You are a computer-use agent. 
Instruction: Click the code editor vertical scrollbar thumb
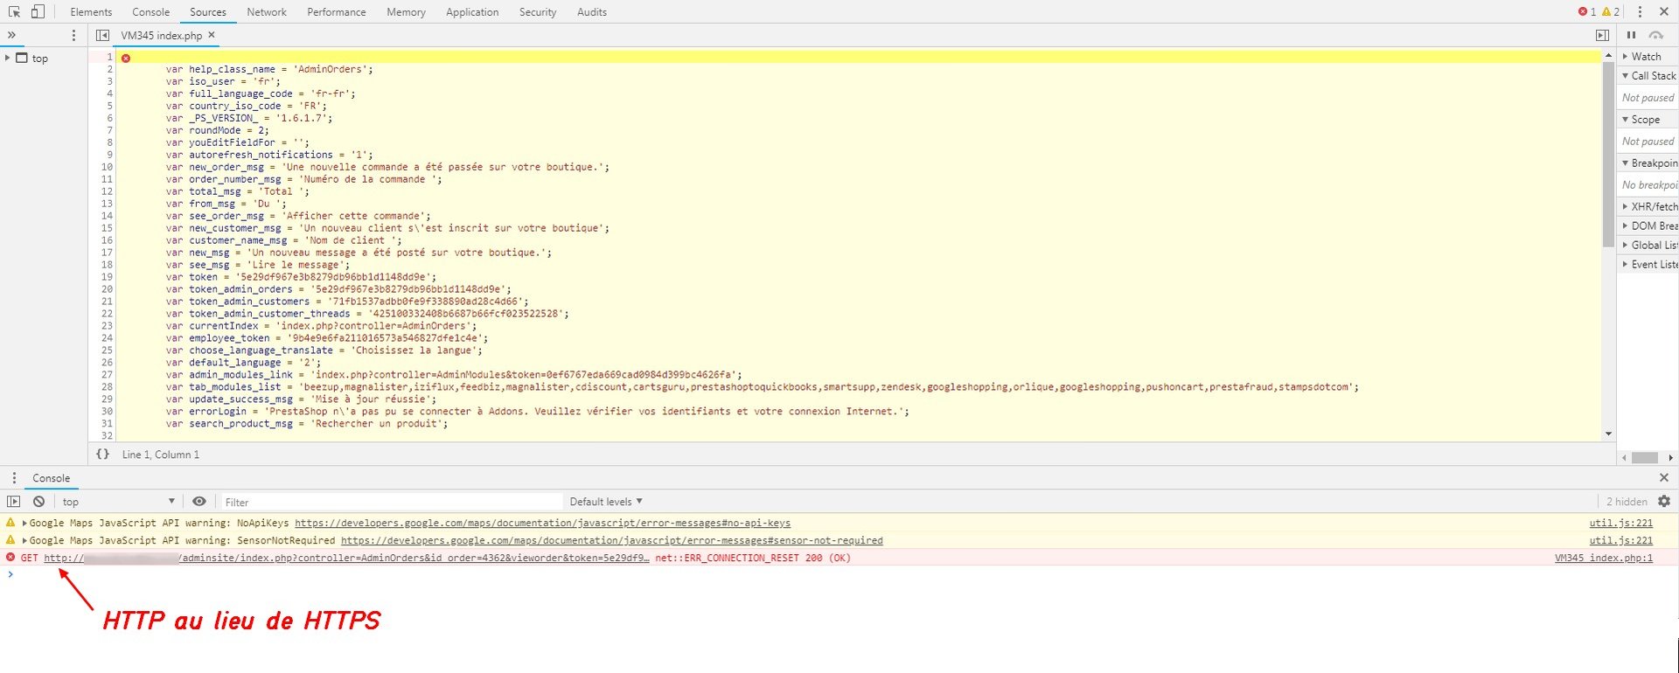pos(1608,154)
